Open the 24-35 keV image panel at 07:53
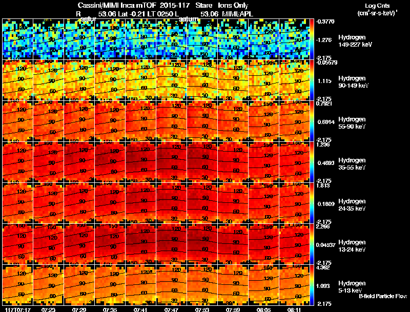This screenshot has height=312, width=410. [x=202, y=203]
